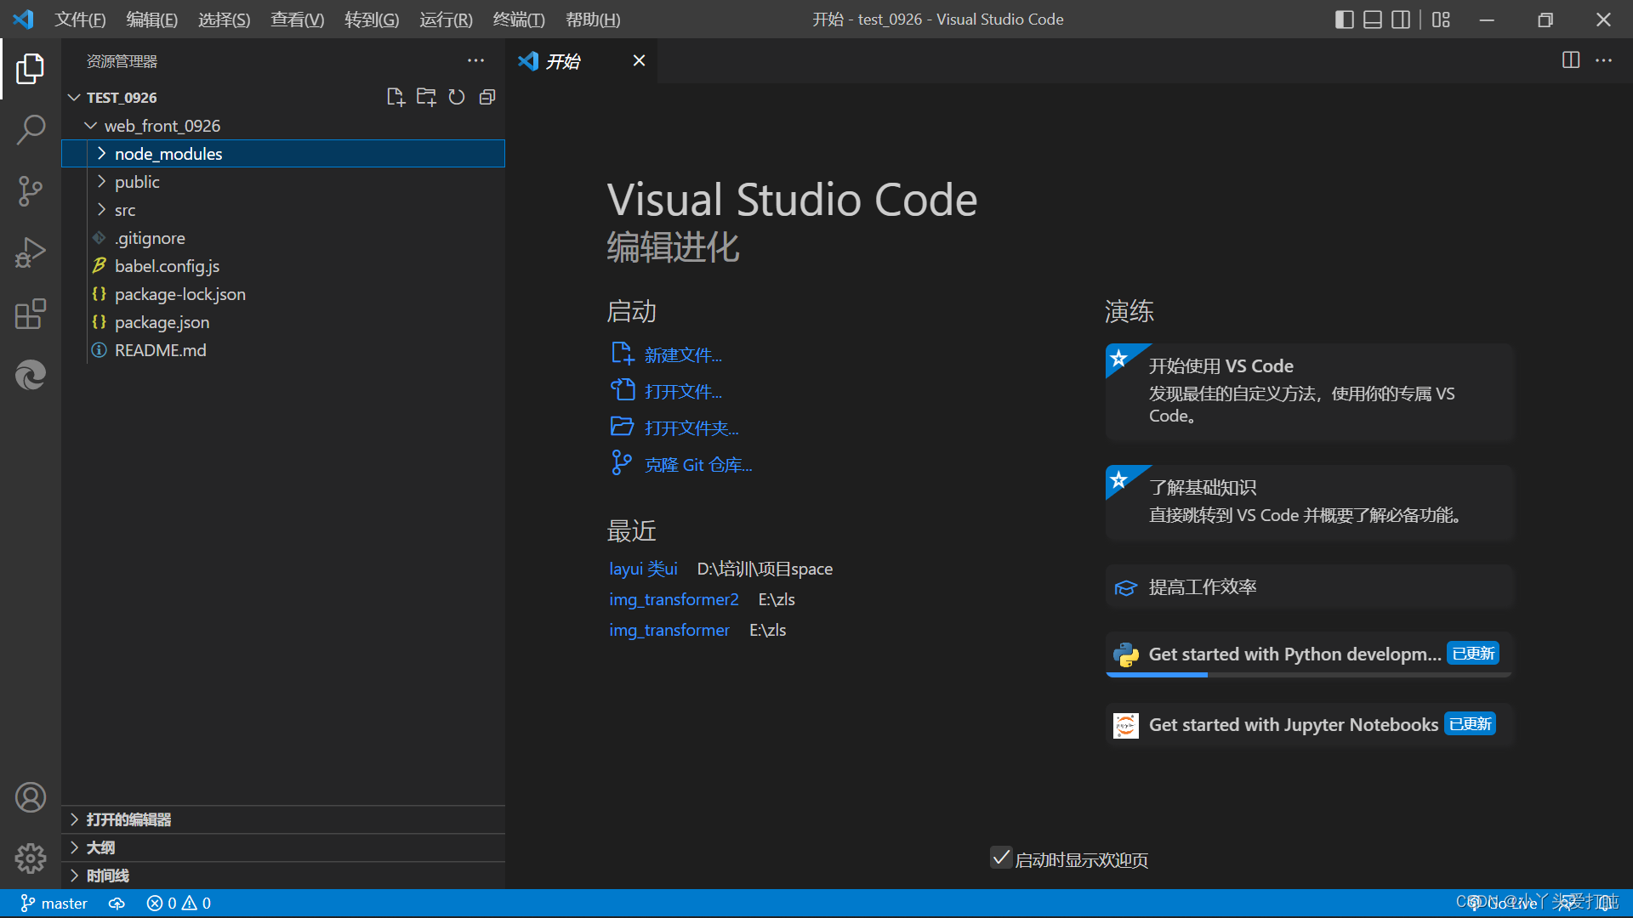Open the Extensions view icon
This screenshot has width=1633, height=918.
pos(31,314)
